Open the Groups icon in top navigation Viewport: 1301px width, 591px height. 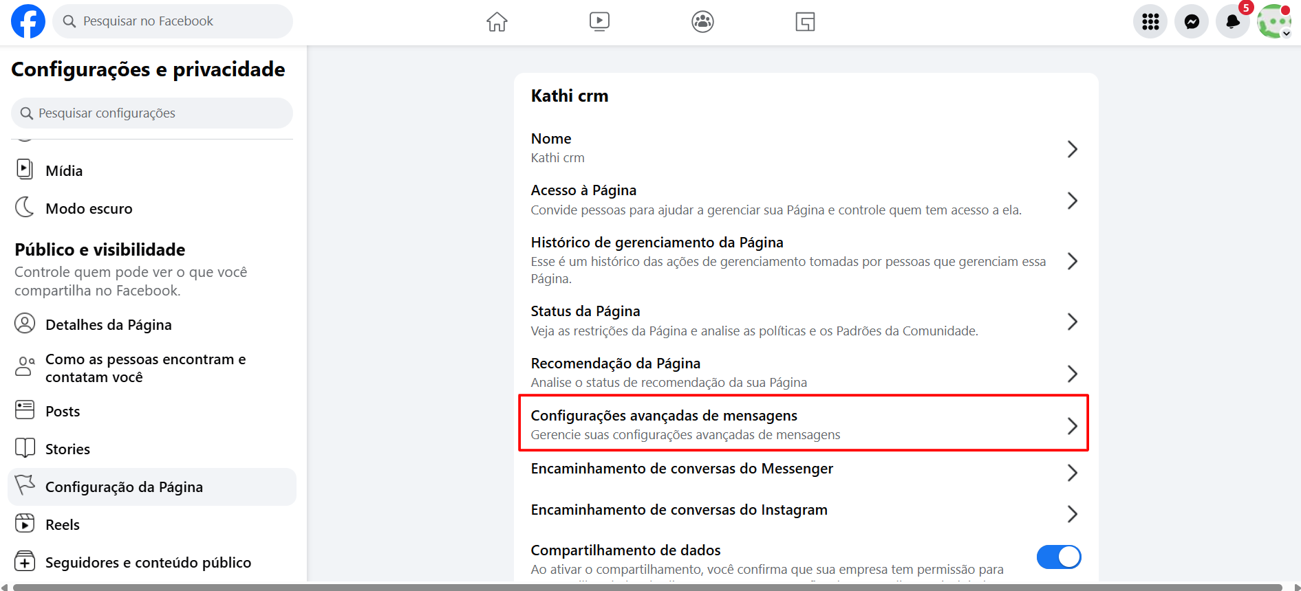click(x=702, y=22)
